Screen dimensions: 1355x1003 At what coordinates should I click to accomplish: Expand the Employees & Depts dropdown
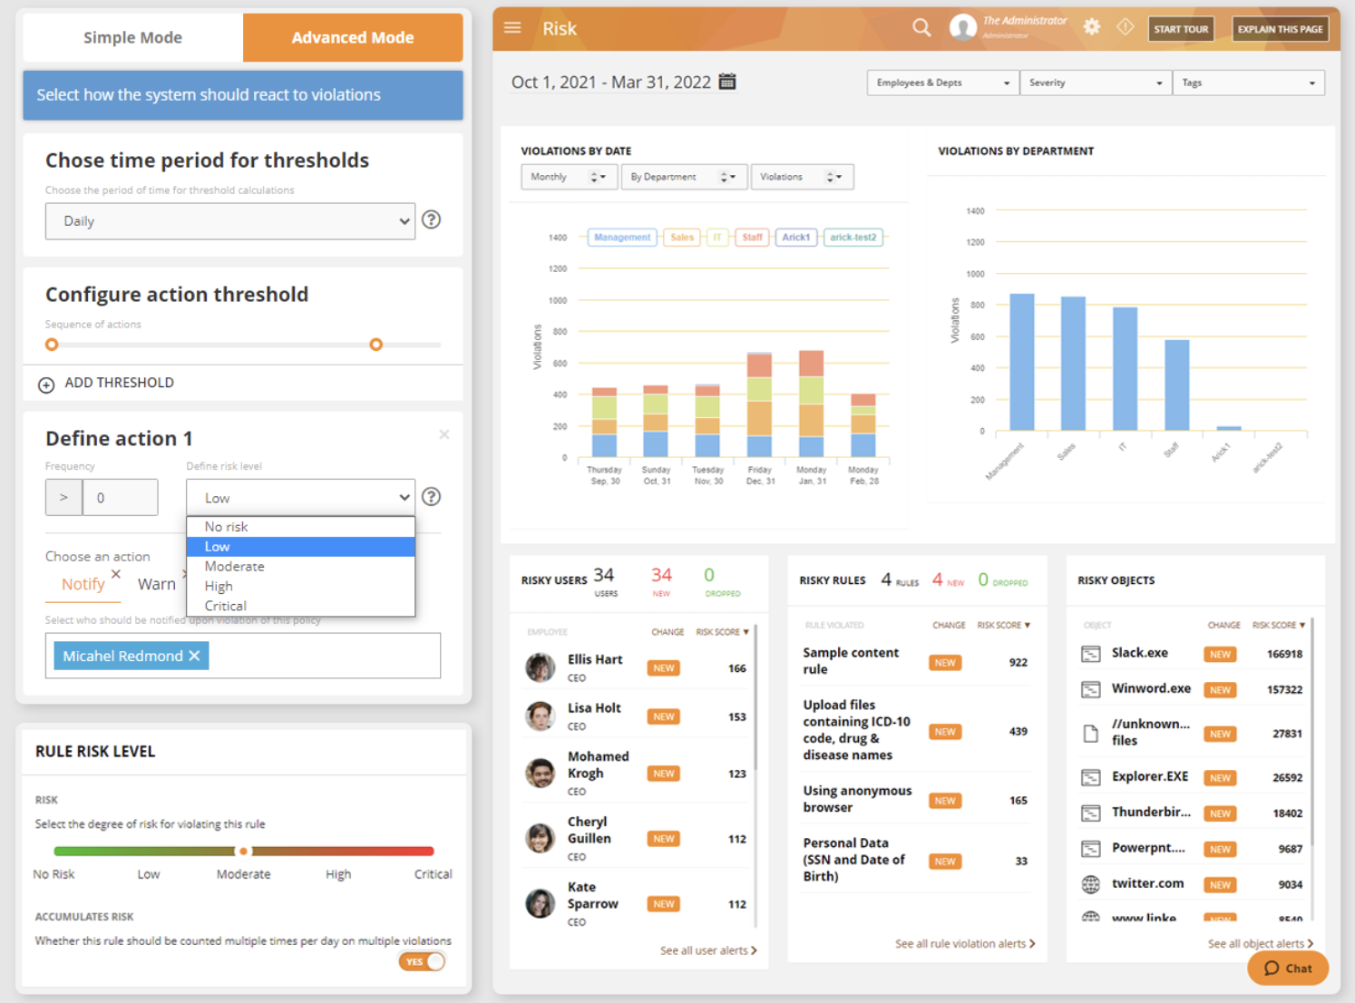pyautogui.click(x=942, y=83)
